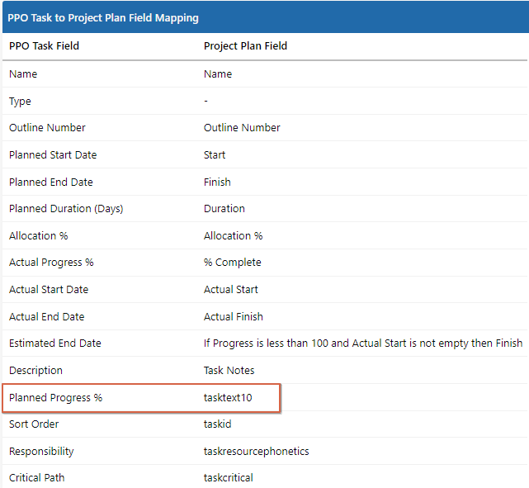Select the 'Actual End Date' cell
Image resolution: width=529 pixels, height=488 pixels.
point(46,316)
